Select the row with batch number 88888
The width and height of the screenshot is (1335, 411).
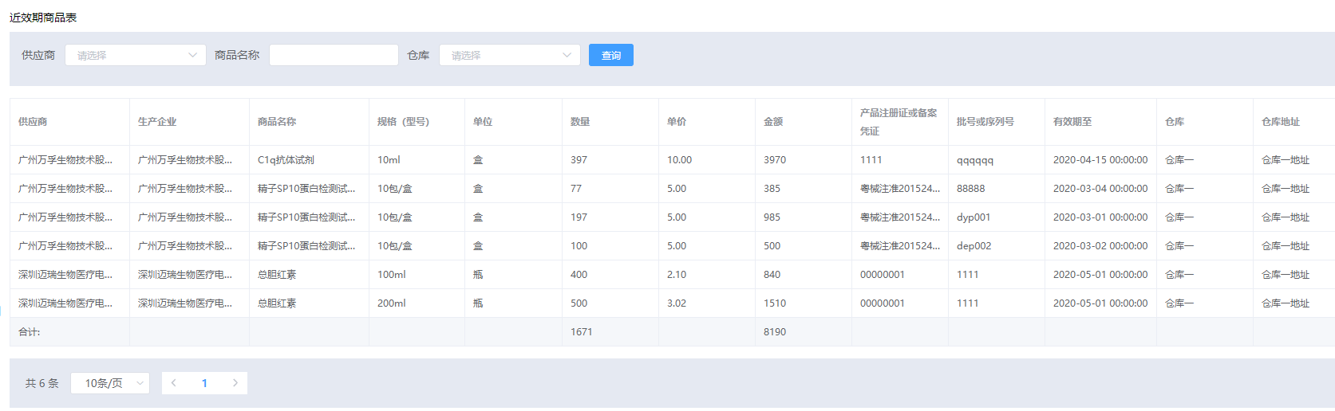[970, 189]
